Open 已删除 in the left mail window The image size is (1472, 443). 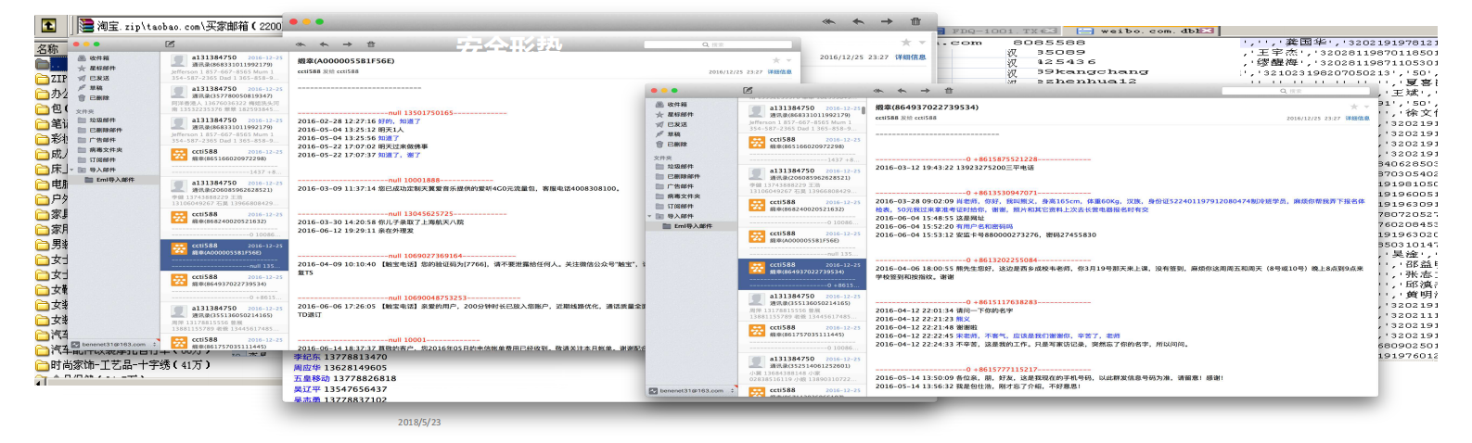coord(98,97)
